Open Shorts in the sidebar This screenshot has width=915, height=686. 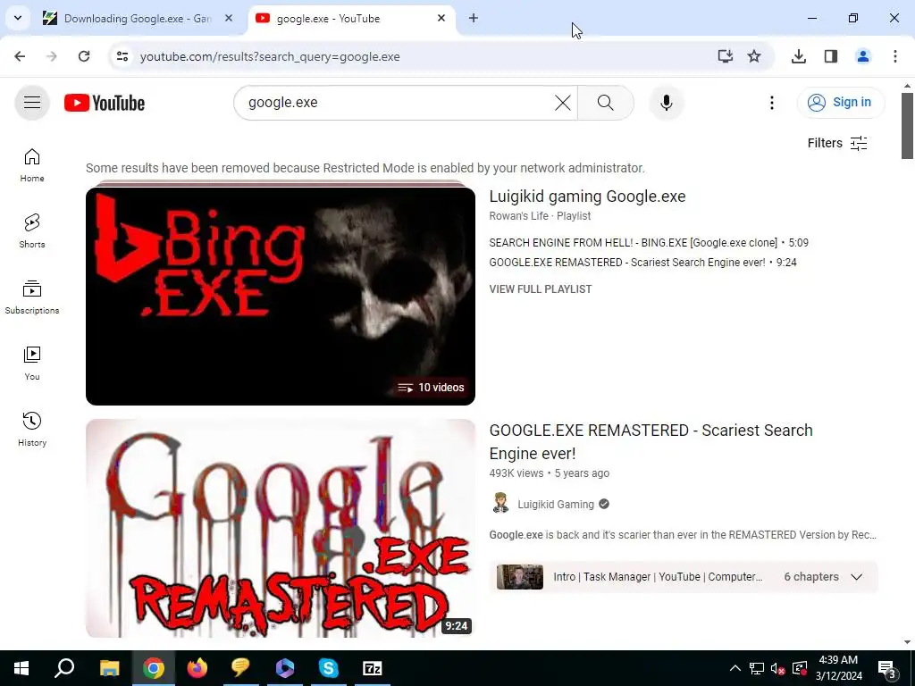[x=32, y=231]
